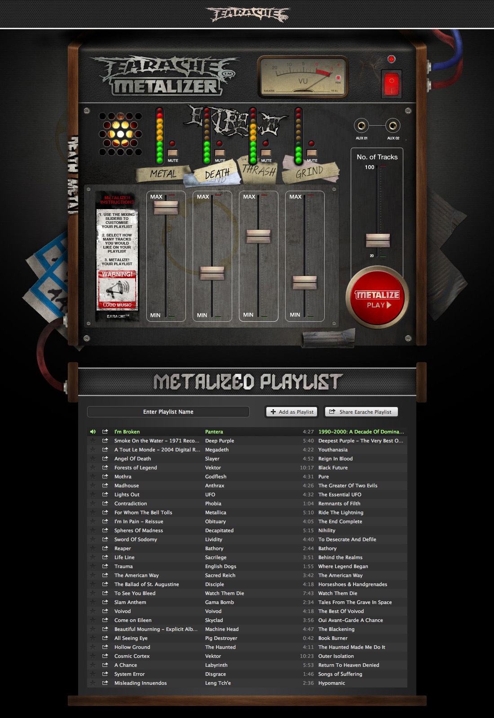Open album Youthanasia

tap(333, 450)
